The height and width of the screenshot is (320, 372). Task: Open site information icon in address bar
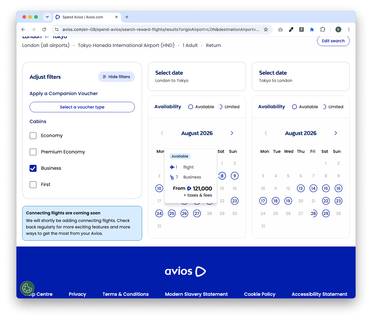[x=57, y=29]
